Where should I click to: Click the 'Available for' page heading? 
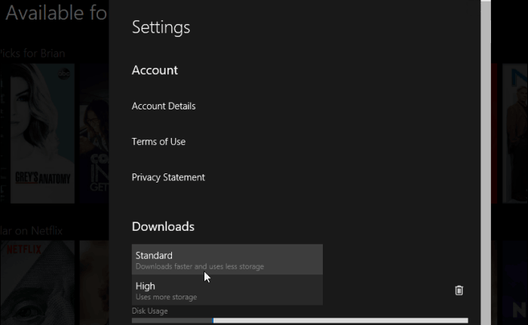[54, 13]
